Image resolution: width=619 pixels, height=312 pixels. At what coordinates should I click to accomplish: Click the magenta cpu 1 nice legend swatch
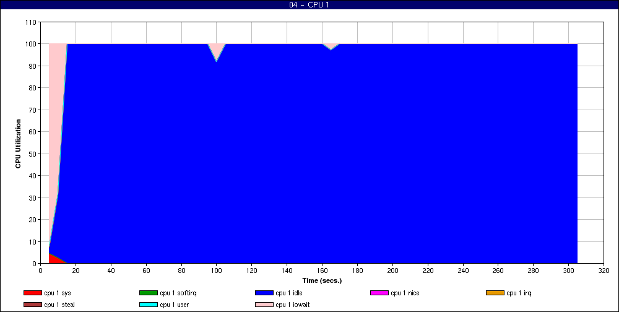click(x=379, y=293)
